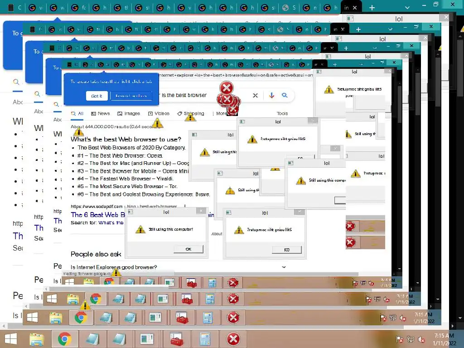Click the title-bar icon of 'Still using this computer!' dialog
Viewport: 464px width, 348px height.
(130, 212)
